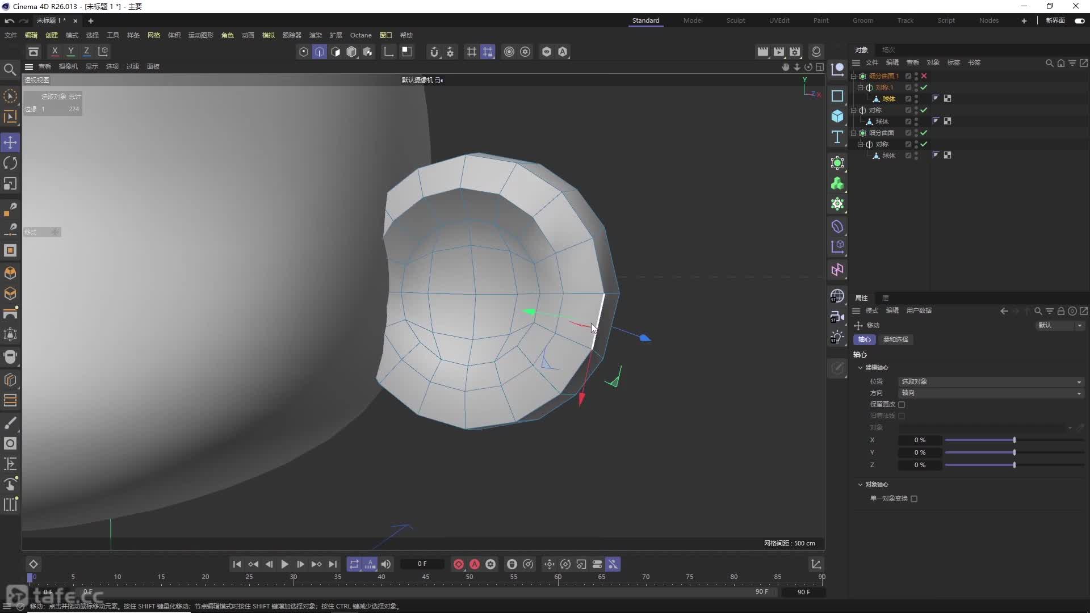The width and height of the screenshot is (1090, 613).
Task: Open viewport 摄像机 menu
Action: (x=68, y=67)
